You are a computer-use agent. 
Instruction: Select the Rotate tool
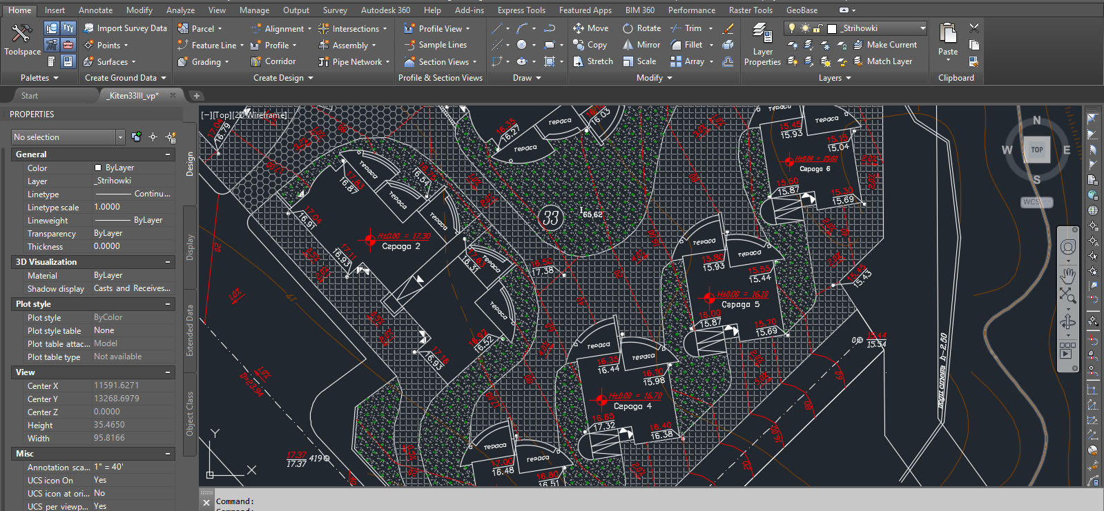[x=641, y=28]
